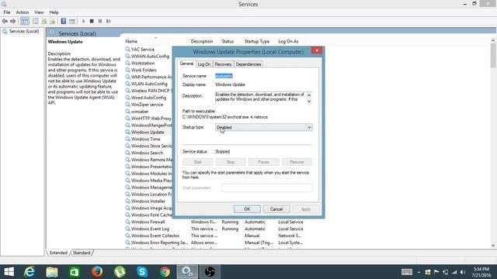Click the highlighted Service name field
497x279 pixels.
[224, 76]
